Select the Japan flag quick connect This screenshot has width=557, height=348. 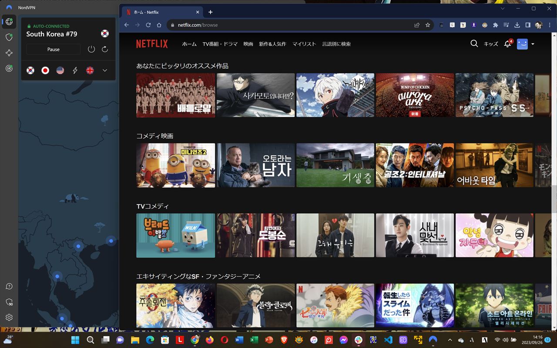45,70
